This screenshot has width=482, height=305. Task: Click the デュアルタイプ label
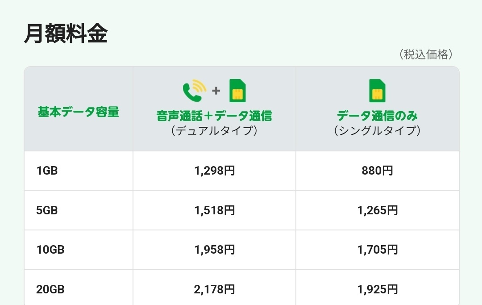tap(214, 130)
